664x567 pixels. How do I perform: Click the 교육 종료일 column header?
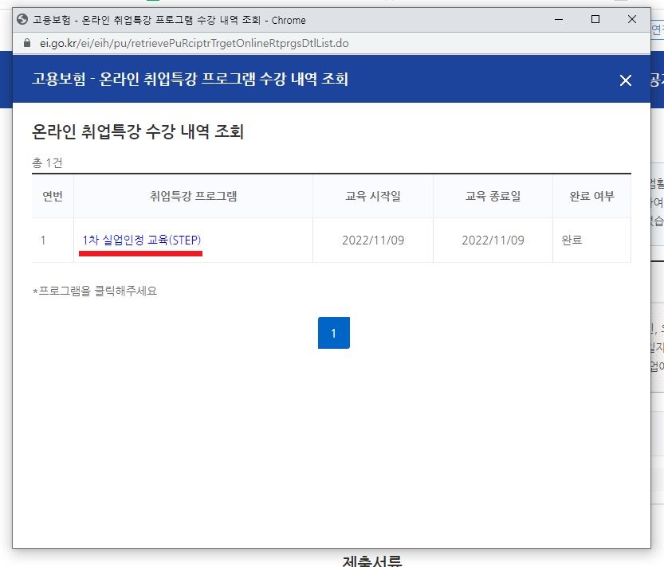(492, 196)
